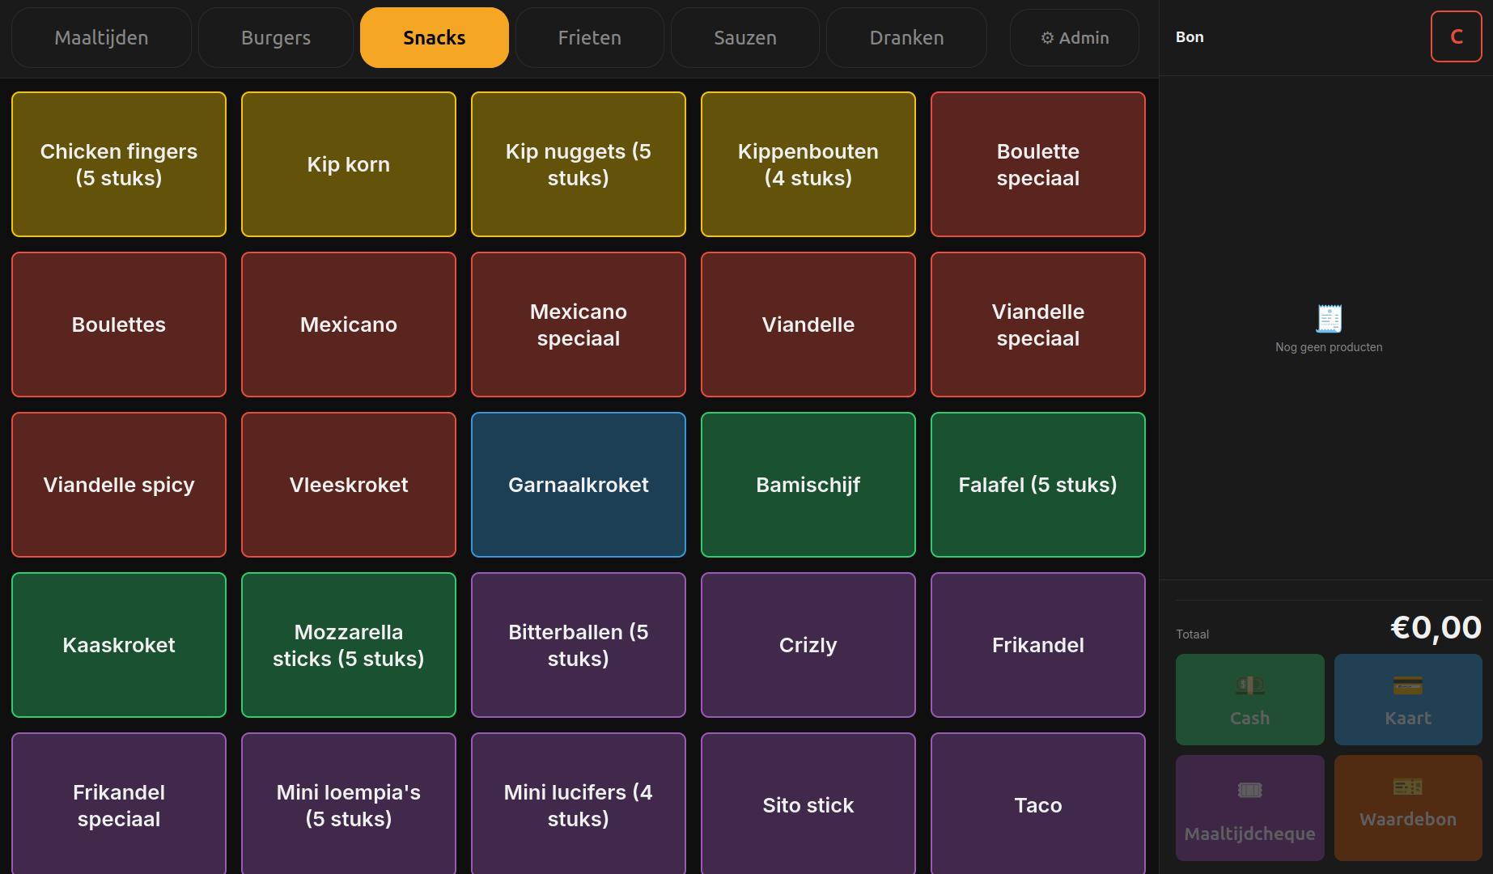The height and width of the screenshot is (874, 1493).
Task: Pay with Maaltijdcheque
Action: (x=1250, y=808)
